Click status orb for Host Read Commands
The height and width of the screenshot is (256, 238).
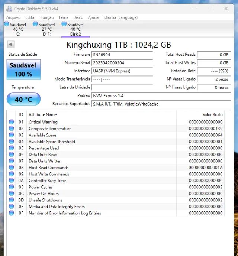click(11, 167)
